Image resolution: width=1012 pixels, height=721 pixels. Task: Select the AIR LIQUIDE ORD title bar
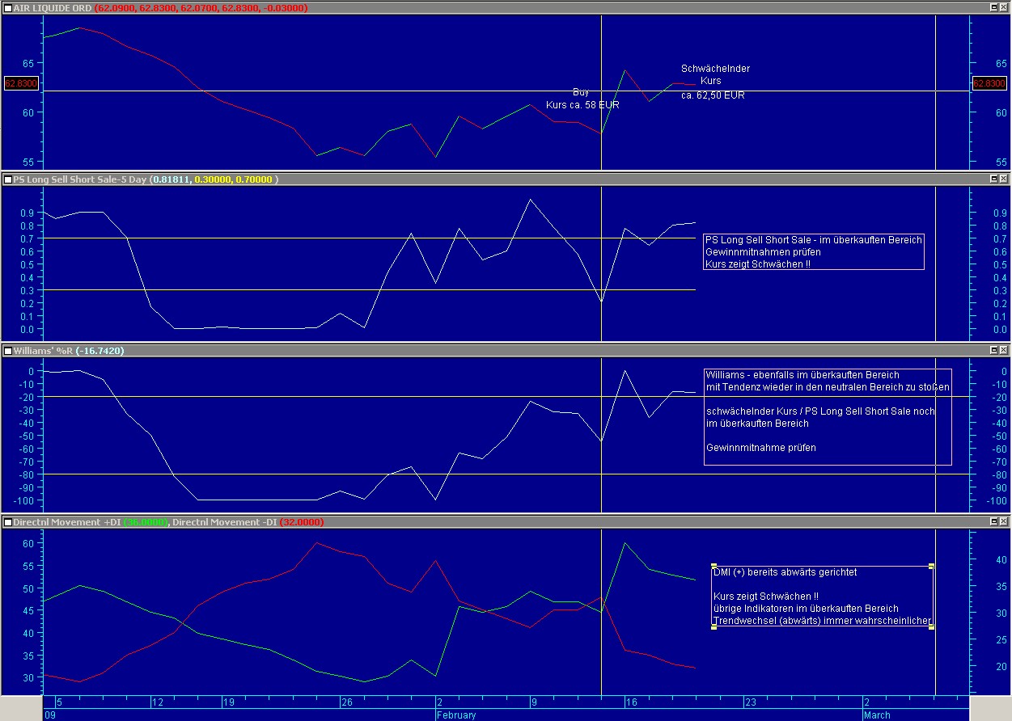tap(506, 7)
